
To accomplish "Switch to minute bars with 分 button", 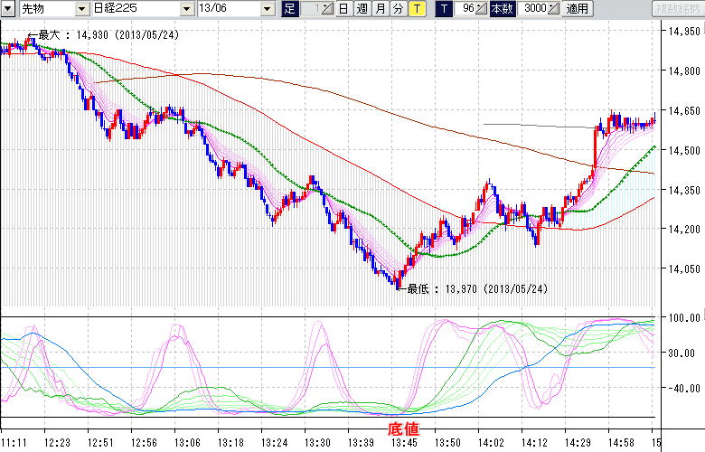I will [398, 8].
